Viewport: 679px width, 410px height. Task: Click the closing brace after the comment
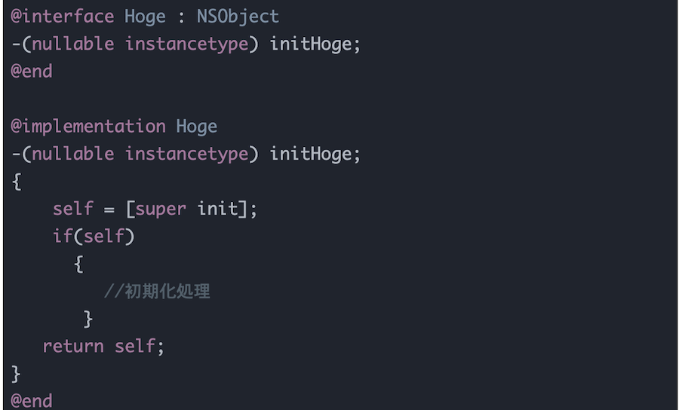88,319
